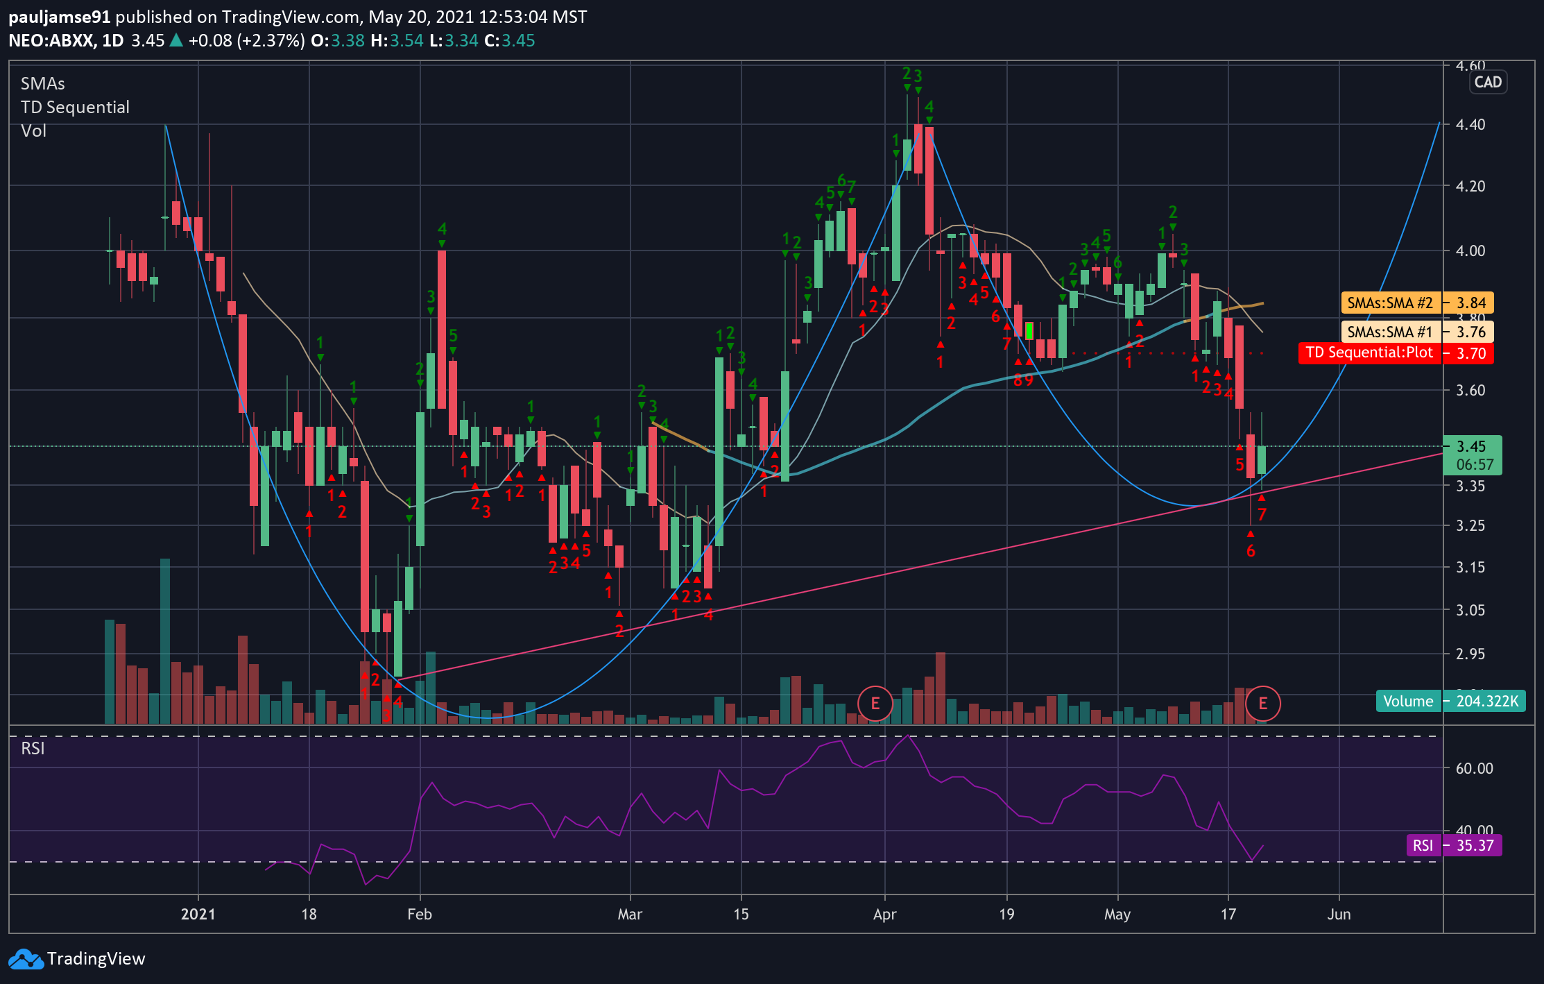
Task: Click the green number 4 above the early-February high
Action: click(442, 229)
